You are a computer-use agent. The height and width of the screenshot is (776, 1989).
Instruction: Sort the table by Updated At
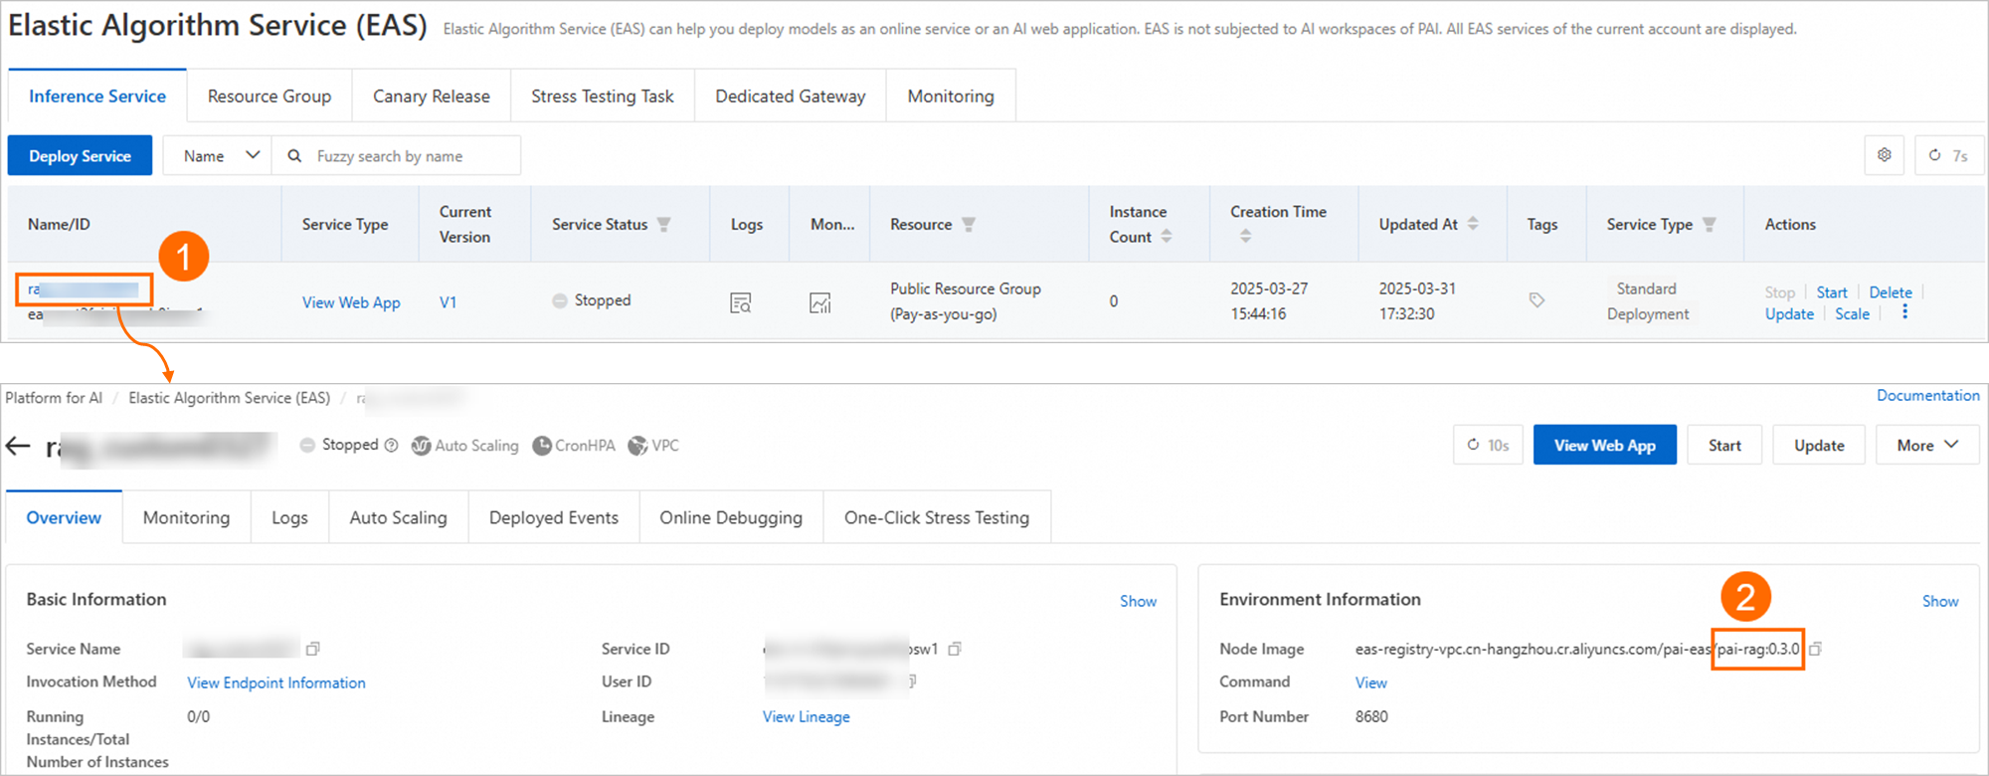1473,224
